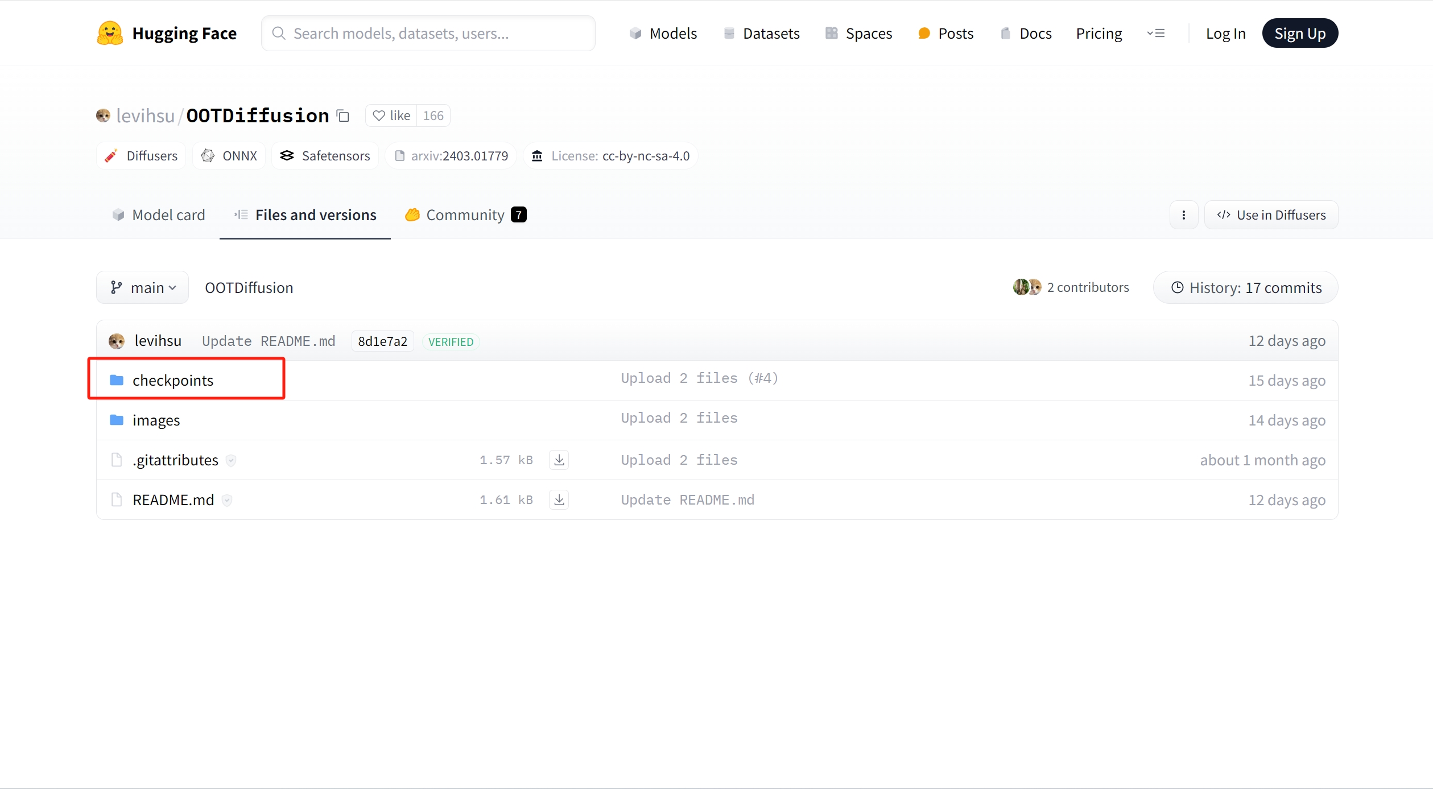Download the .gitattributes file
This screenshot has height=789, width=1433.
coord(559,460)
